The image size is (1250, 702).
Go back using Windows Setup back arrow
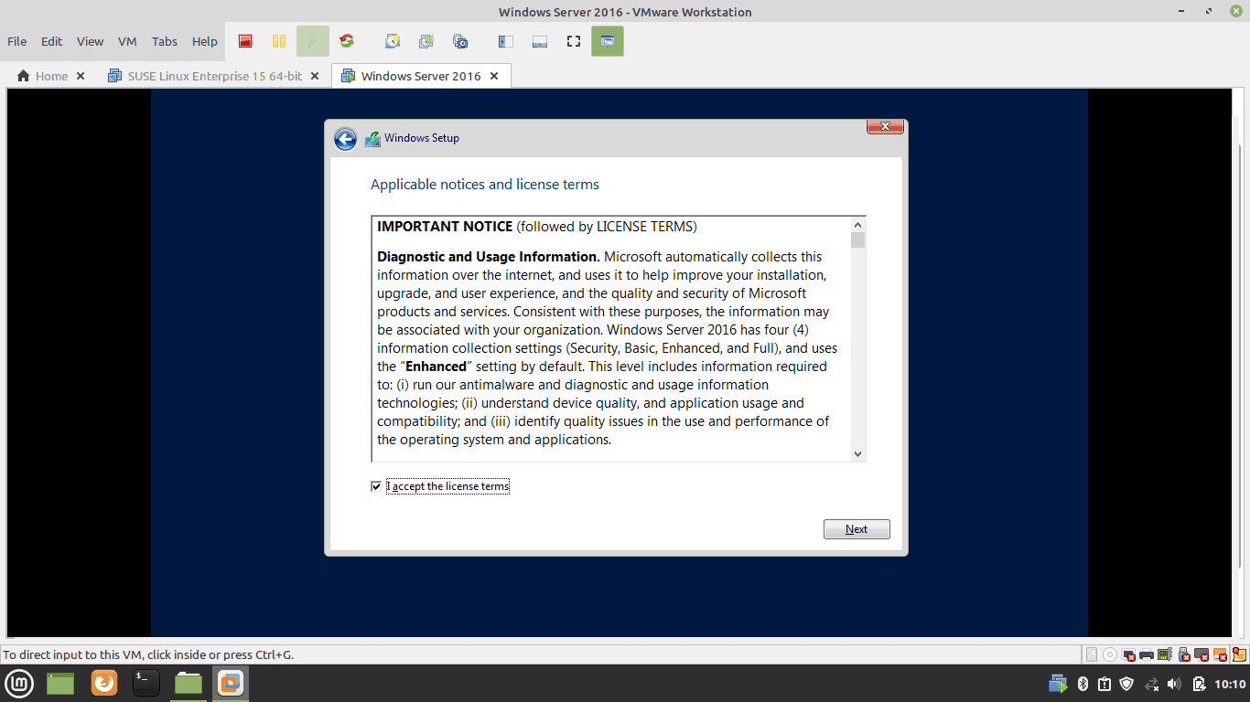pyautogui.click(x=345, y=139)
